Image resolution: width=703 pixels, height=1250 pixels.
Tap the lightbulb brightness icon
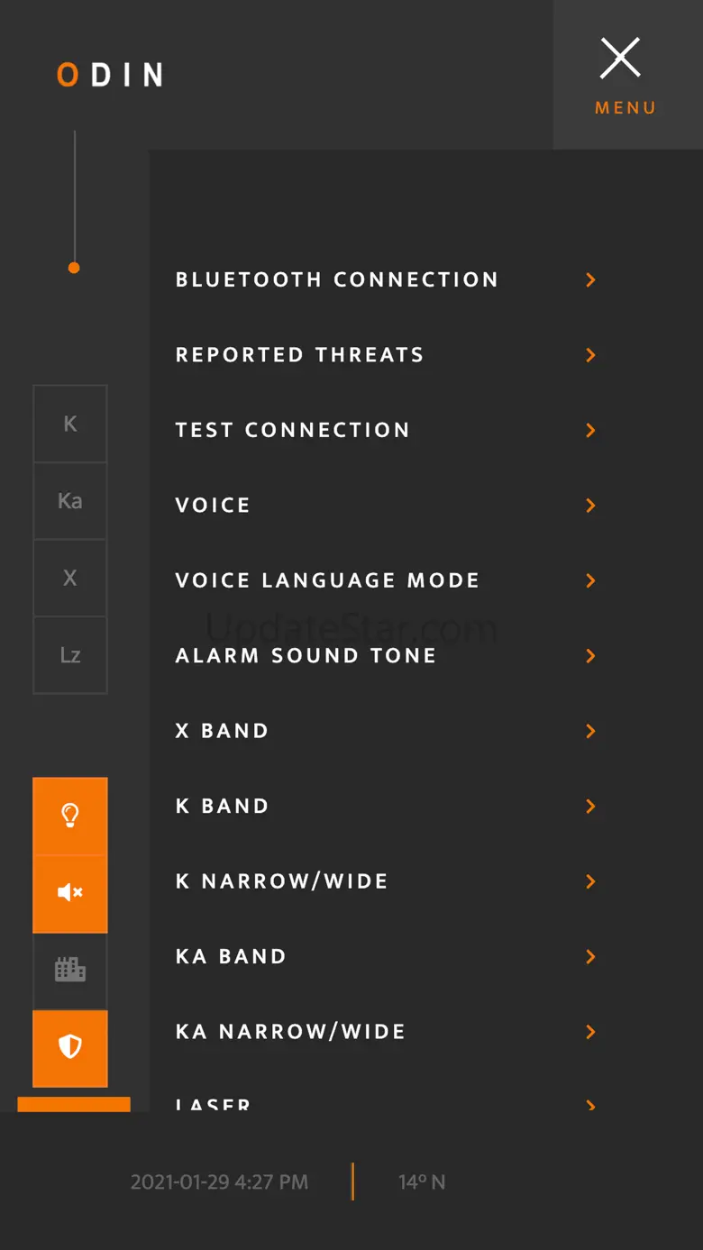[x=70, y=816]
